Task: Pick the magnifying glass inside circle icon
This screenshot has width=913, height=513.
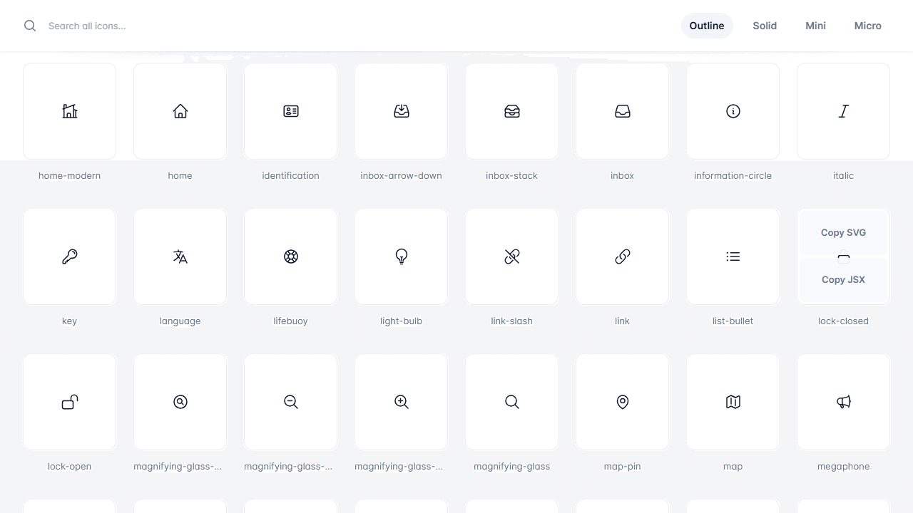Action: tap(180, 402)
